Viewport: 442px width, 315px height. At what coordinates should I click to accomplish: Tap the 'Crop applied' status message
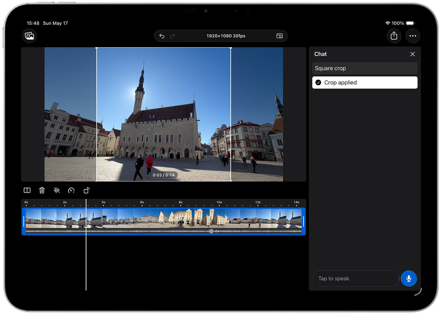[365, 82]
